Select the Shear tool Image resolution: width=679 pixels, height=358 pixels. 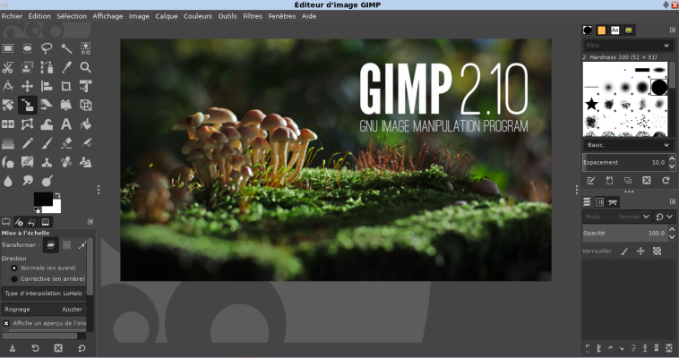tap(47, 106)
